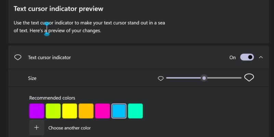Select the turquoise recommended color
The image size is (274, 137).
click(x=135, y=111)
